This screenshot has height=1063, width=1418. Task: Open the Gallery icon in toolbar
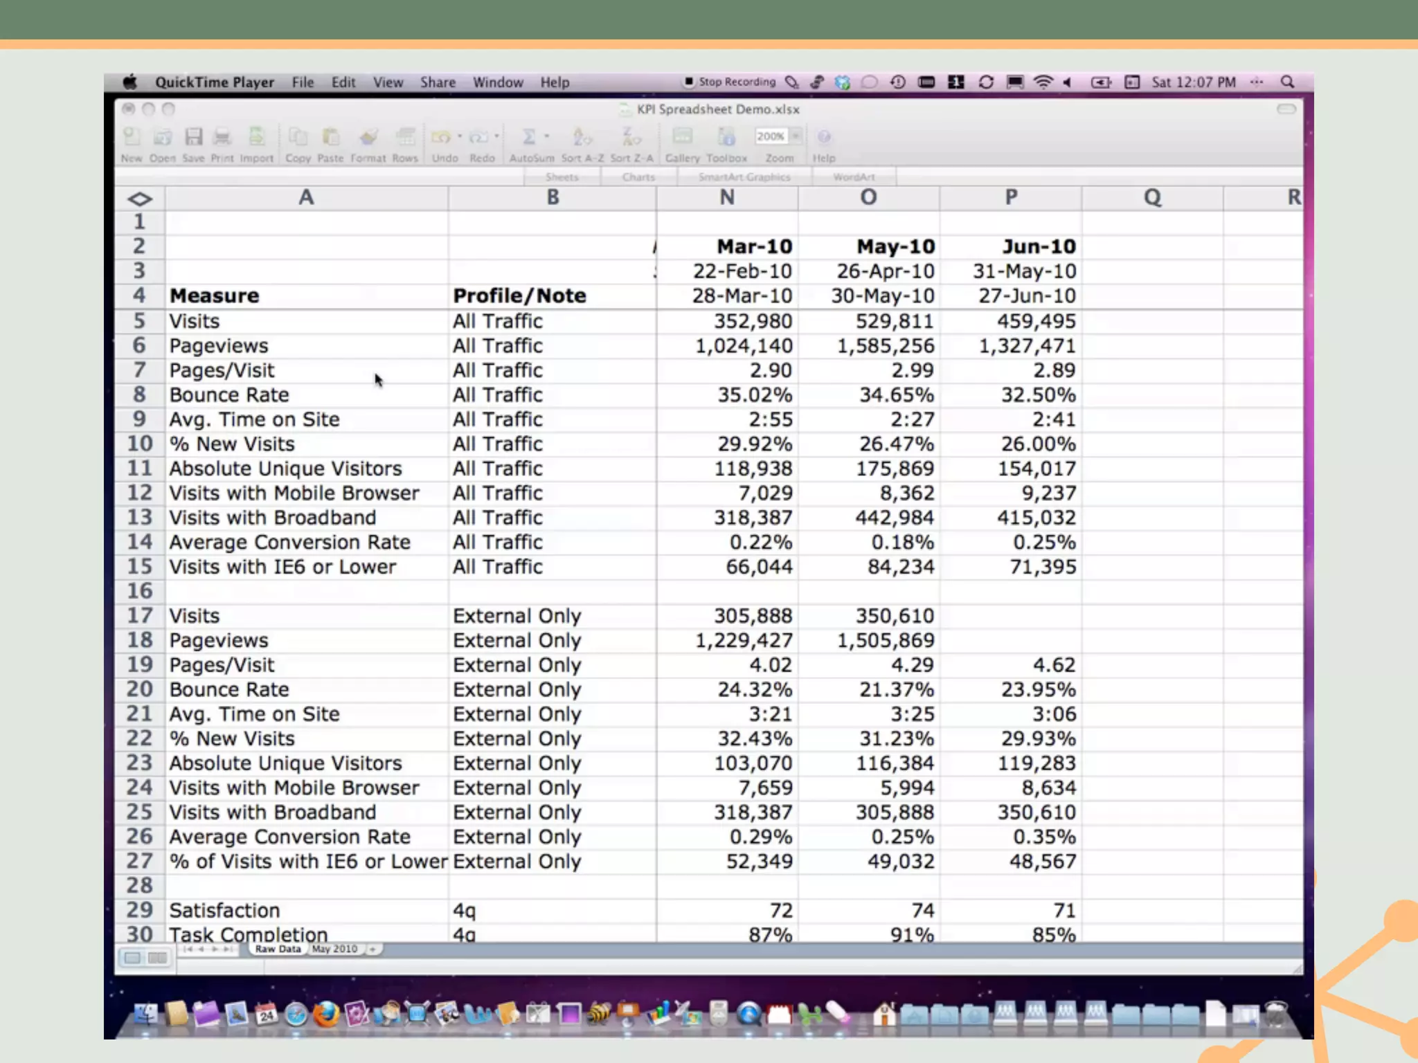[x=682, y=137]
